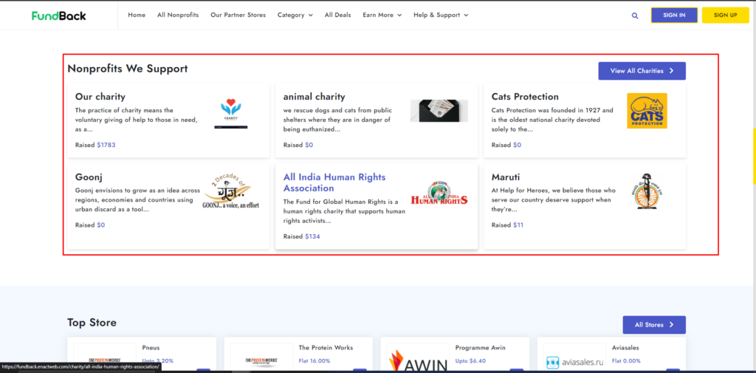The width and height of the screenshot is (756, 373).
Task: Expand the Category dropdown menu
Action: click(295, 15)
